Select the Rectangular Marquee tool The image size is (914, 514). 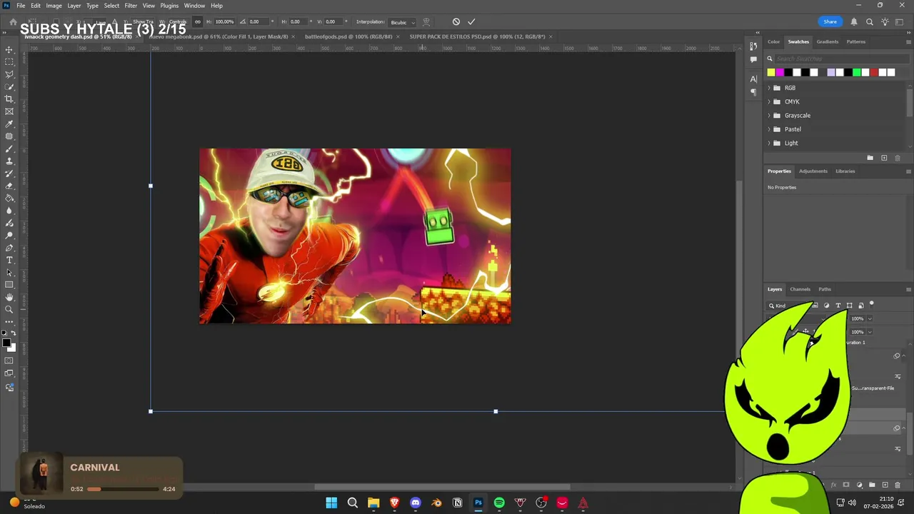click(x=9, y=62)
